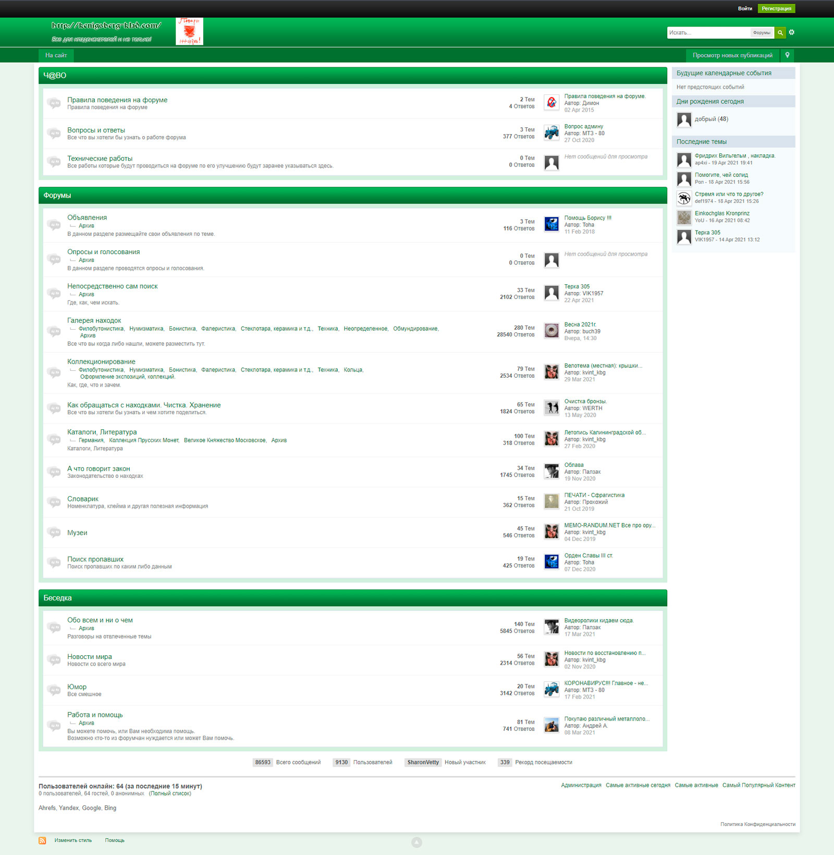Image resolution: width=834 pixels, height=855 pixels.
Task: Open Самые активные сегодня link
Action: click(x=638, y=785)
